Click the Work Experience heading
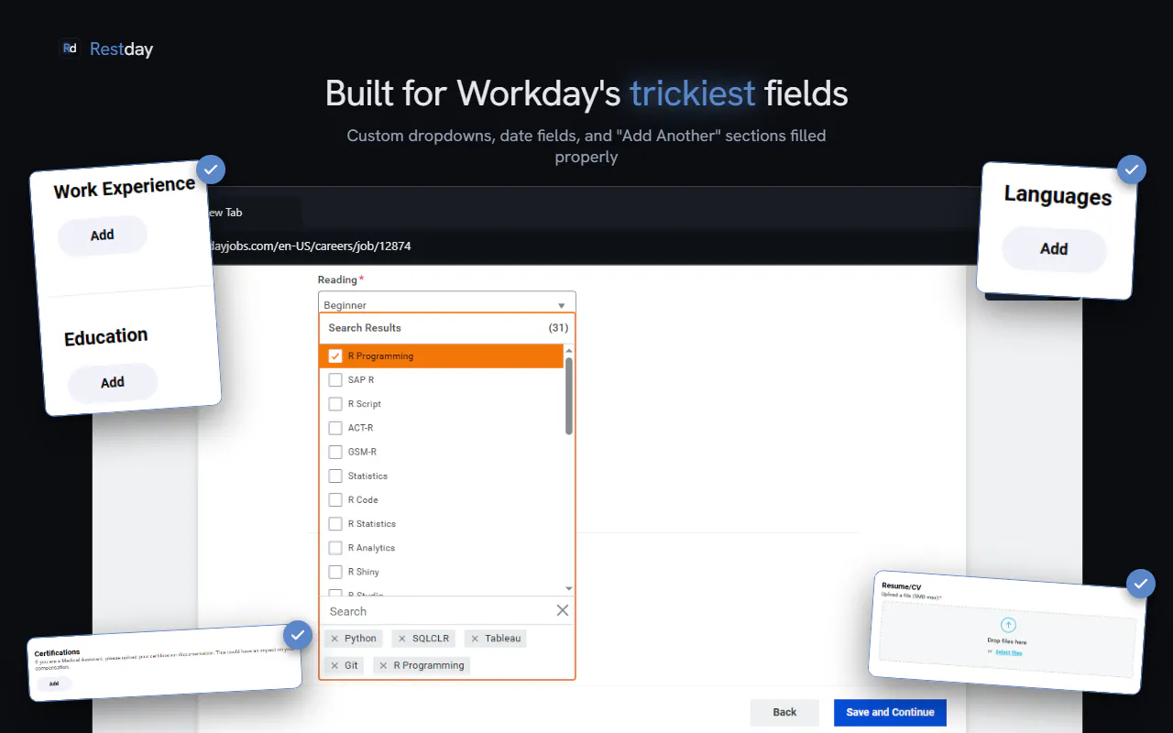The image size is (1173, 733). click(125, 189)
